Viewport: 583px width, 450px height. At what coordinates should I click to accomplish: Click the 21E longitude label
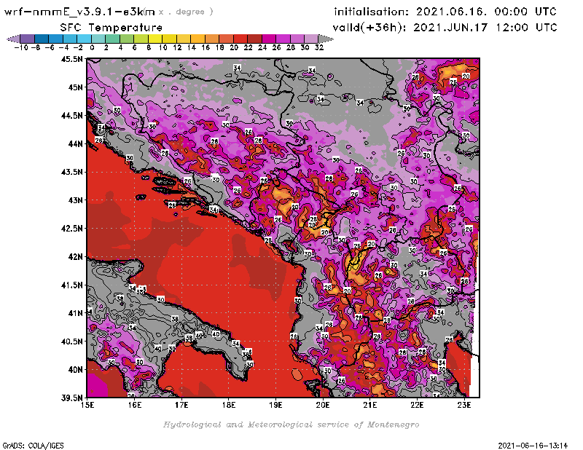tap(370, 405)
